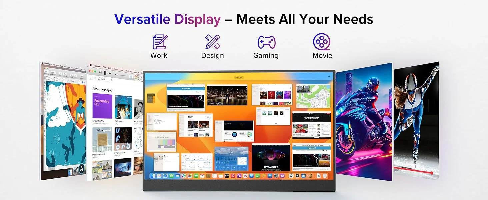Select the Maps window in Mission Control
This screenshot has height=200, width=488.
[313, 96]
